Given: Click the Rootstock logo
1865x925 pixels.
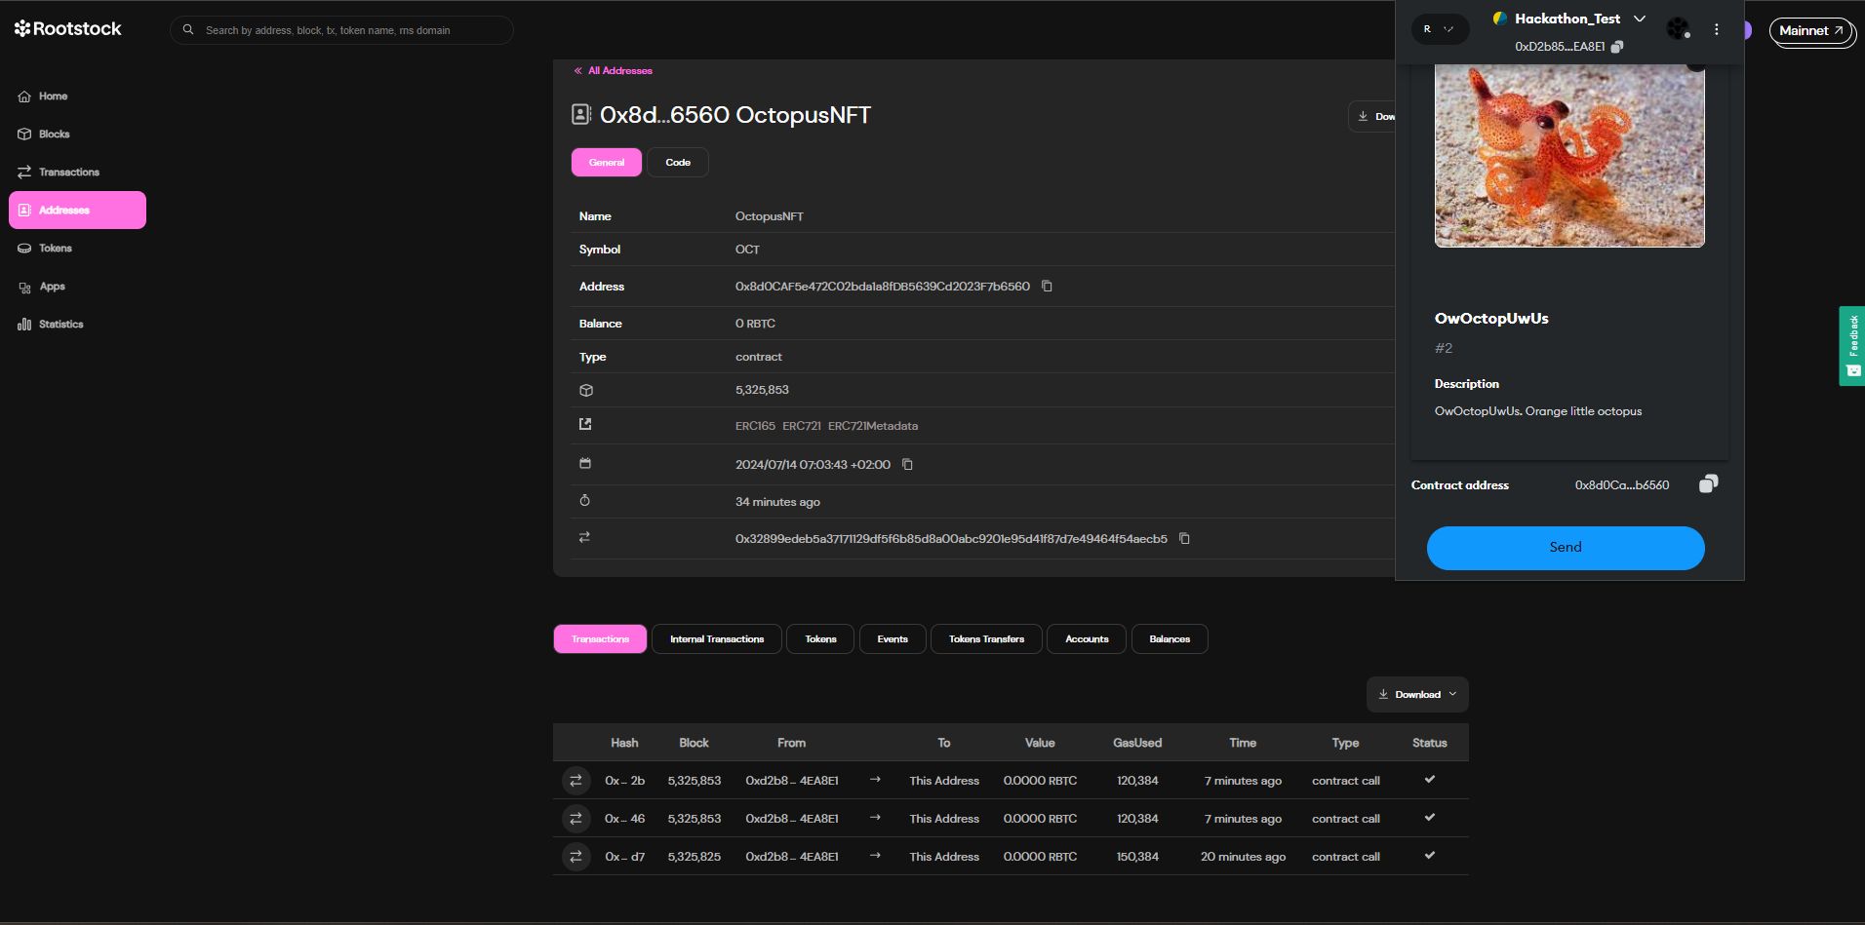Looking at the screenshot, I should click(x=68, y=29).
